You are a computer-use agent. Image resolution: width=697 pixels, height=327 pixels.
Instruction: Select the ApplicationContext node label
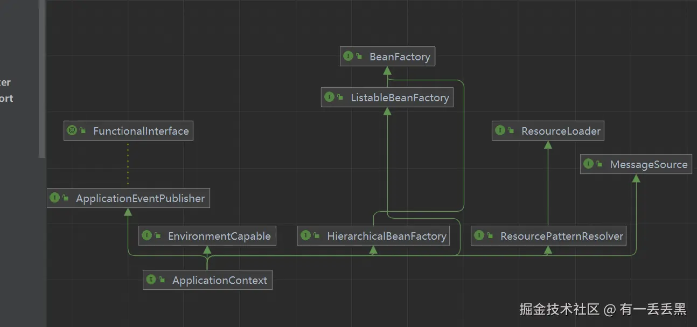tap(220, 280)
